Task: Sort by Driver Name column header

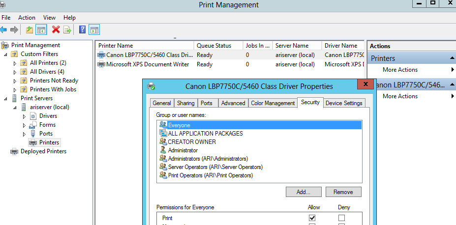Action: [342, 46]
